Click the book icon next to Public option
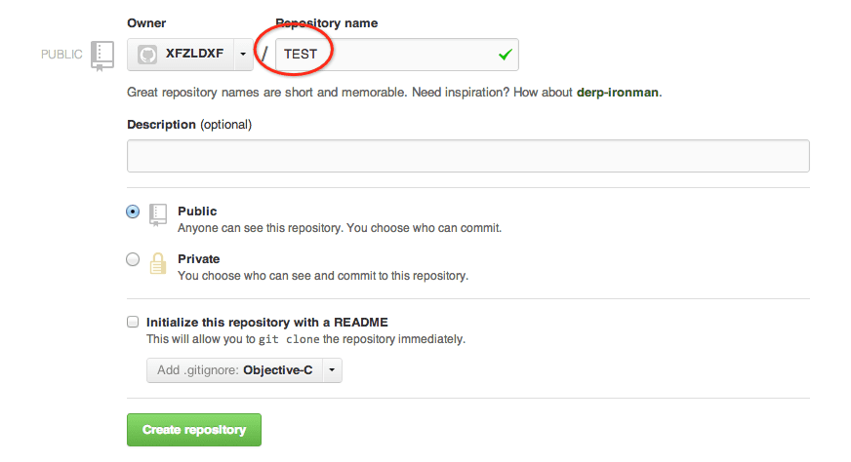This screenshot has width=851, height=462. point(158,215)
